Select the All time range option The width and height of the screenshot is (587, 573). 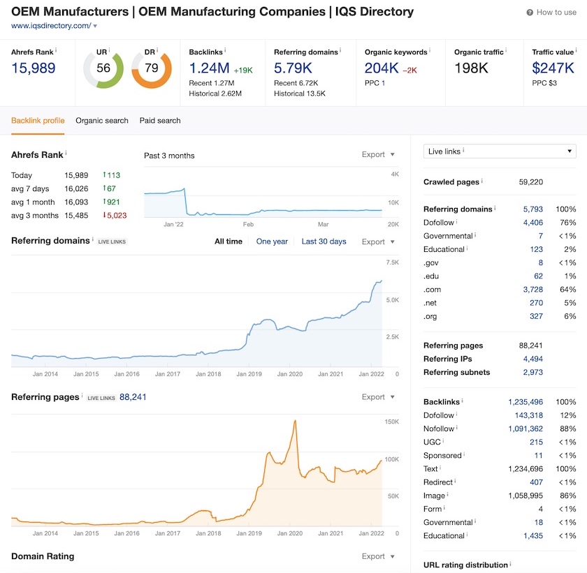[229, 241]
